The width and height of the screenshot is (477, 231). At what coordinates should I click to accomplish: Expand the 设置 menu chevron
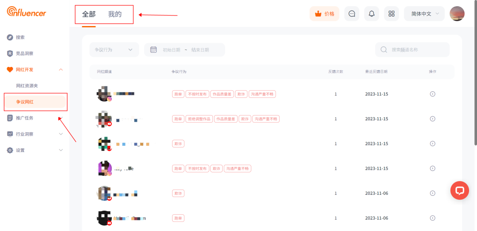61,150
